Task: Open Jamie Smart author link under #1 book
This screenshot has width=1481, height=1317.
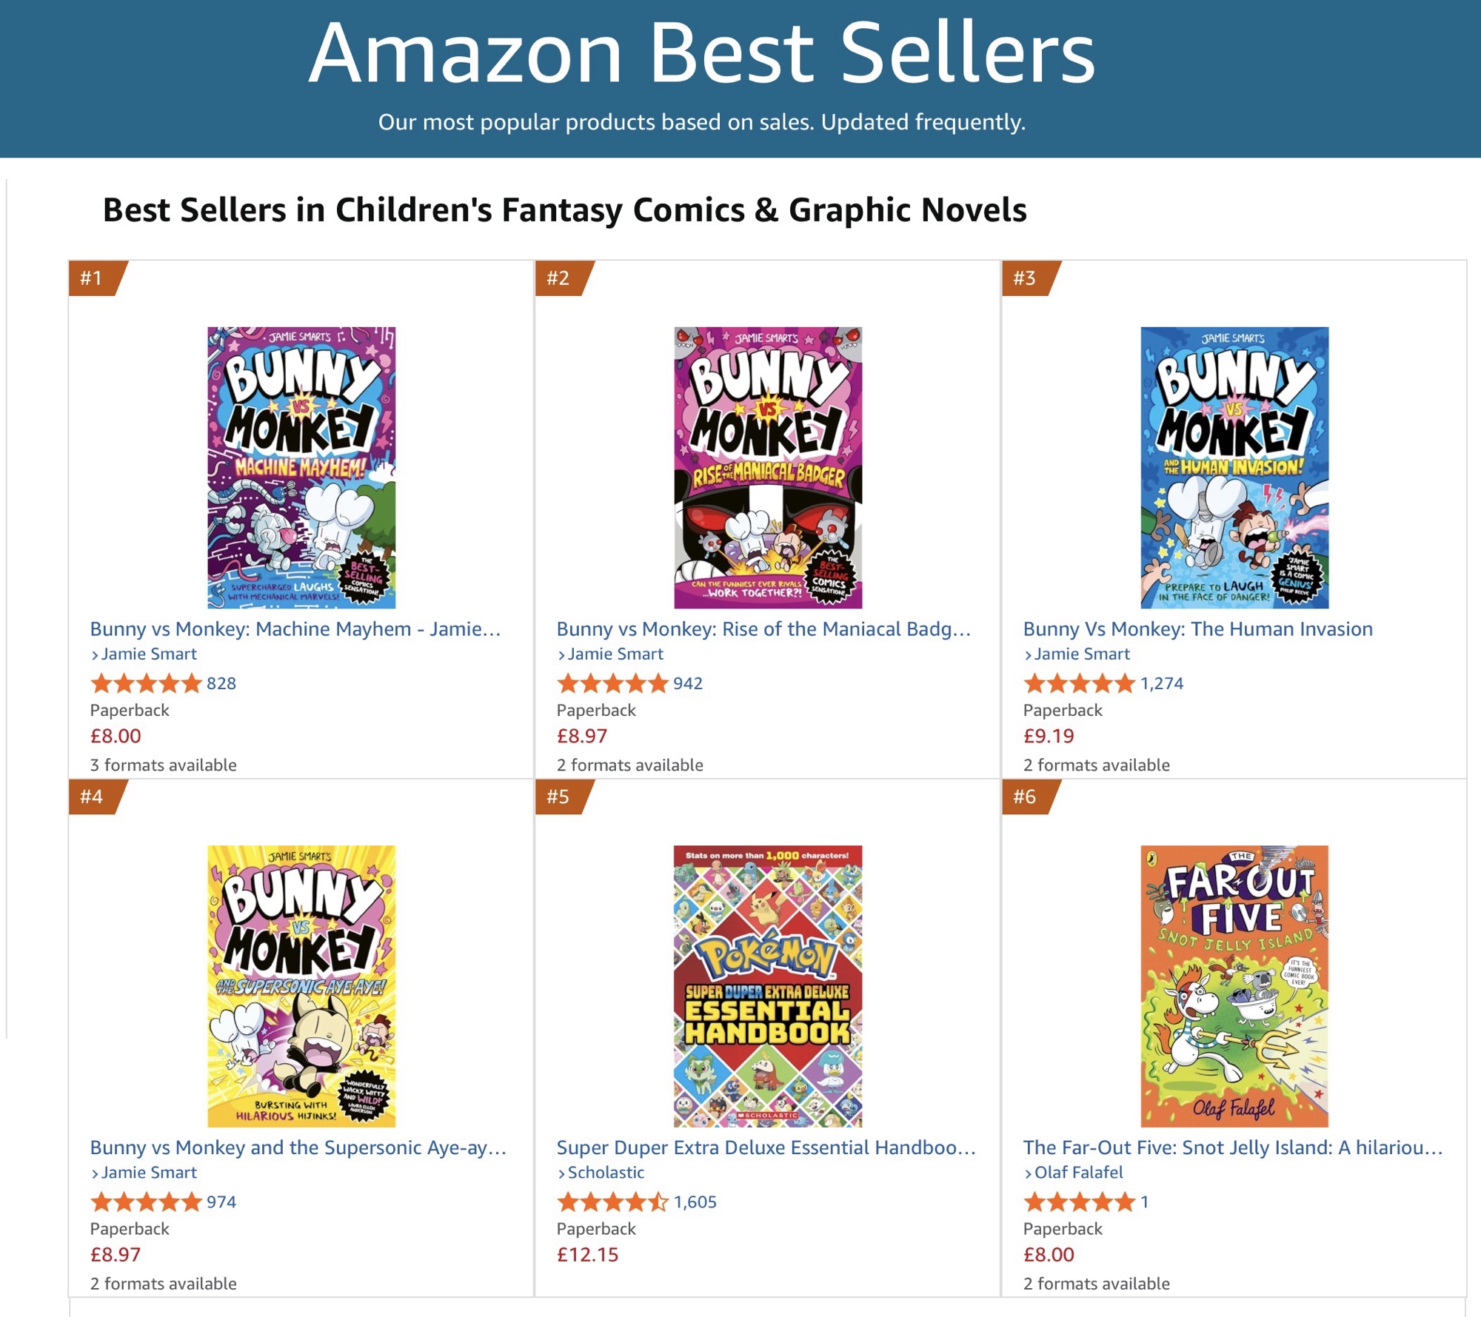Action: (x=149, y=654)
